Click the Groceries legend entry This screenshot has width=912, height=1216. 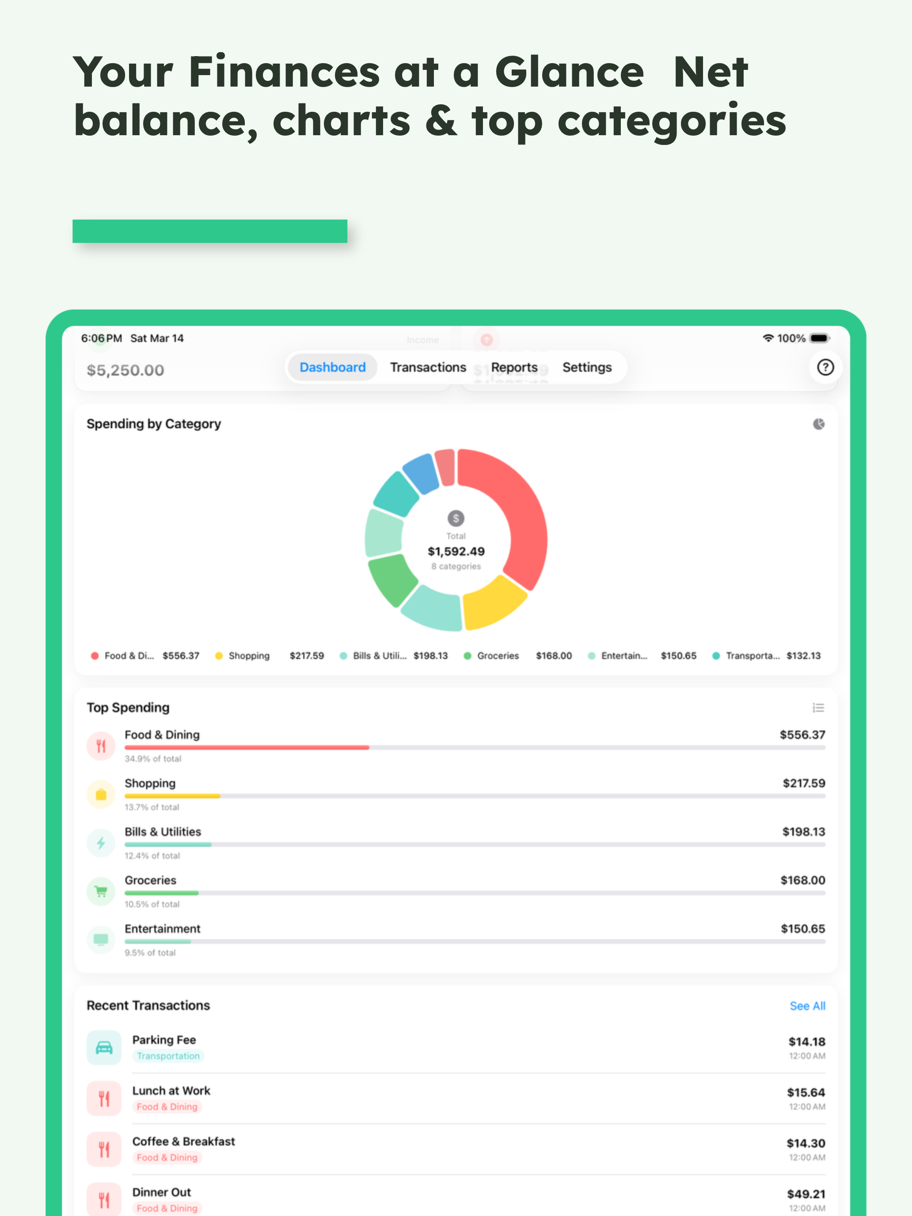[518, 656]
